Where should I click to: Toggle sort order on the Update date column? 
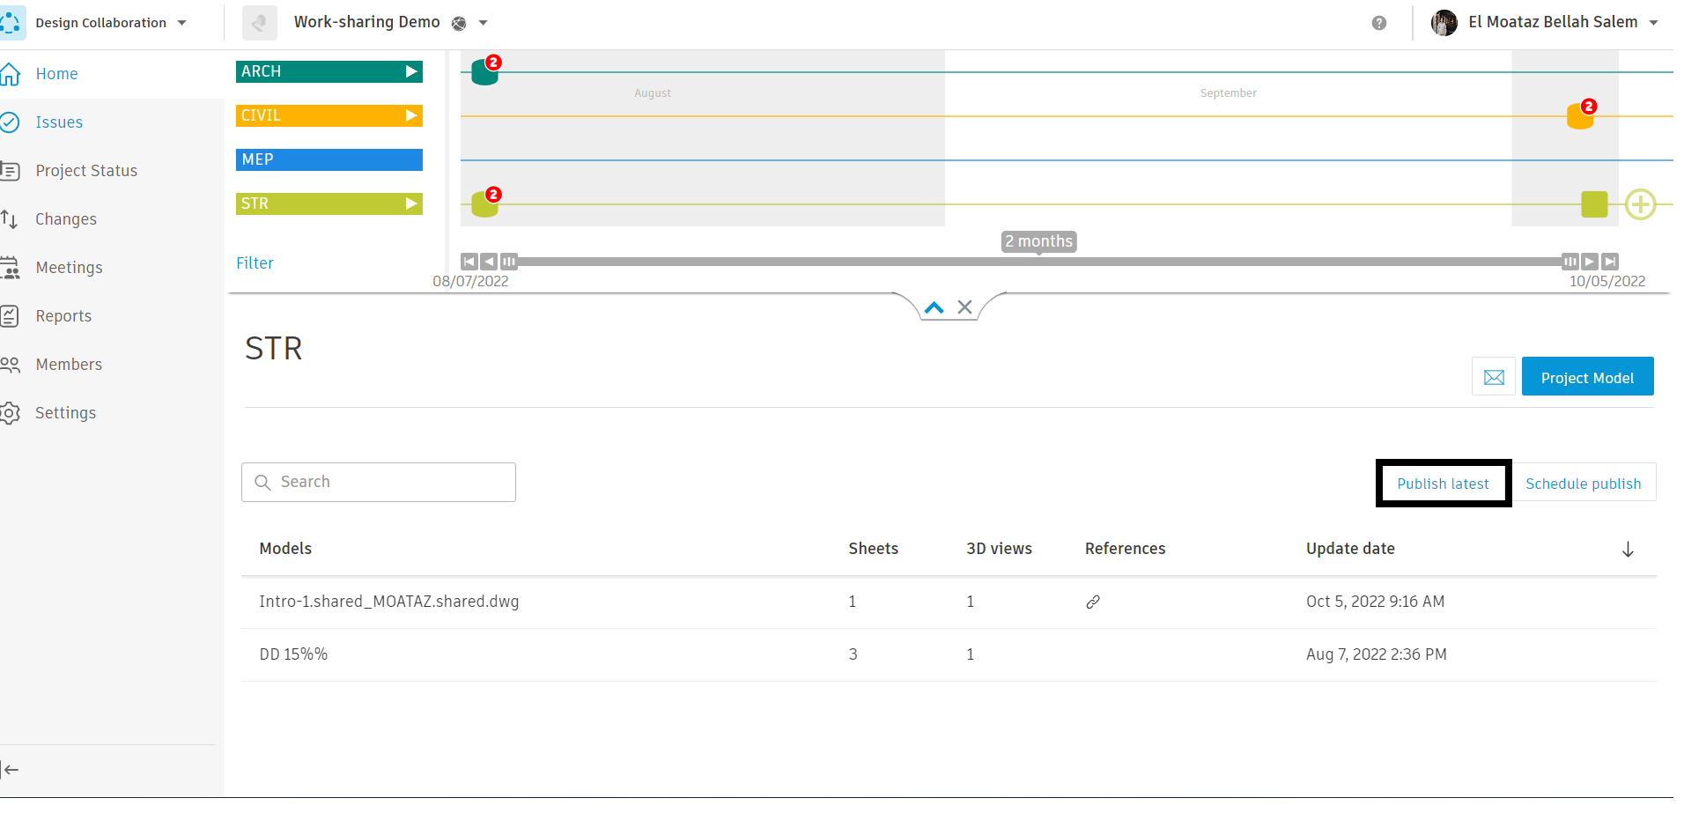(x=1627, y=549)
